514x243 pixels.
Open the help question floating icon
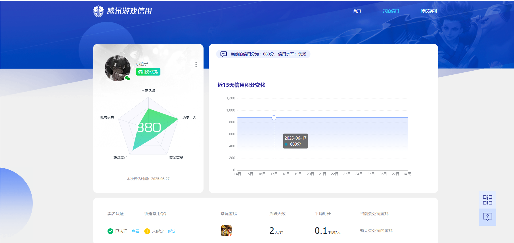[488, 217]
